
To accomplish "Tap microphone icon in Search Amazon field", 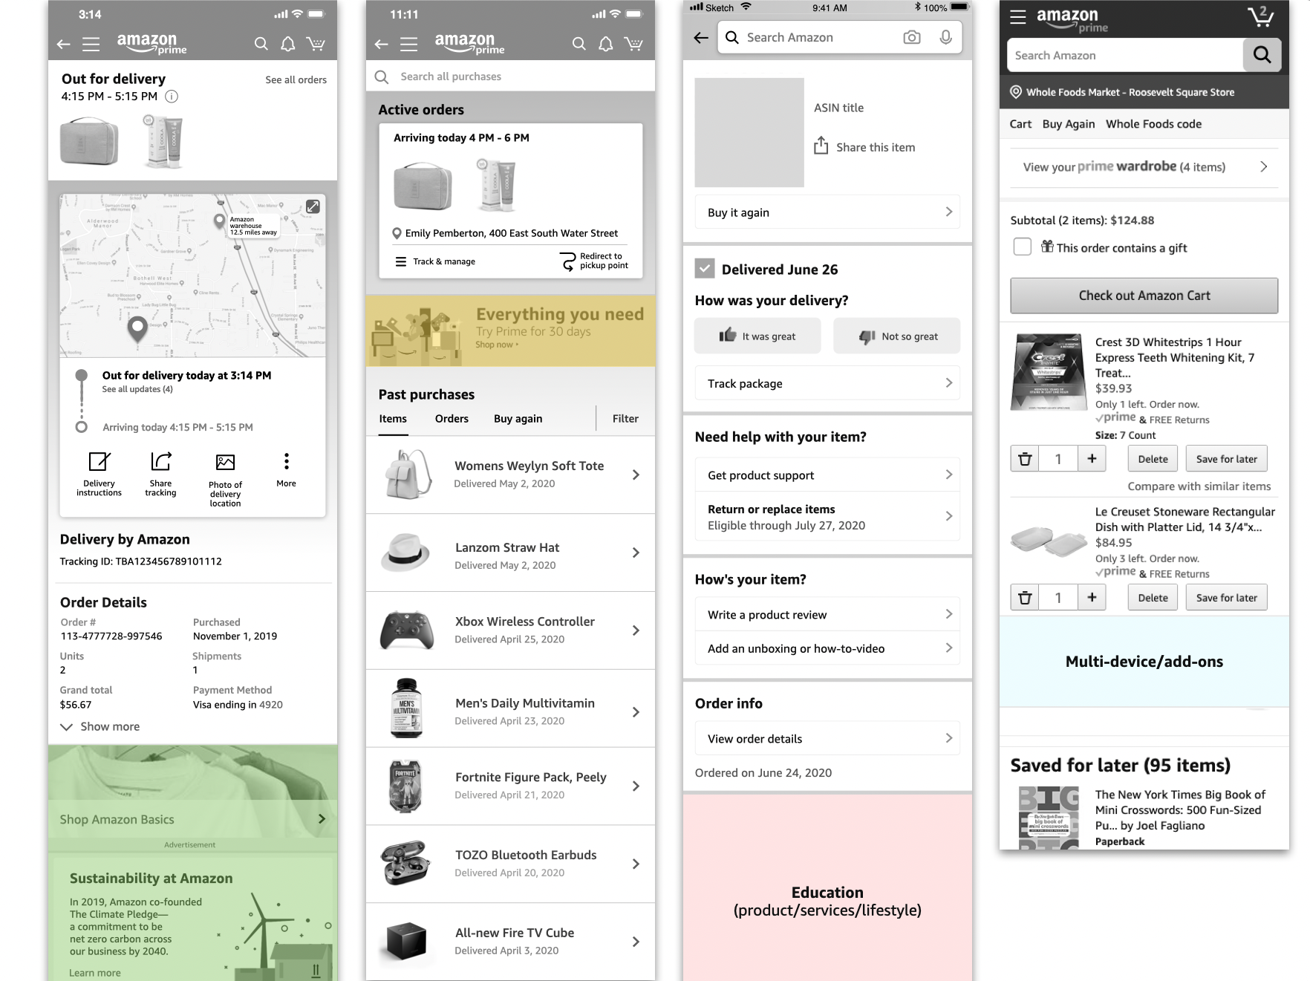I will tap(945, 37).
